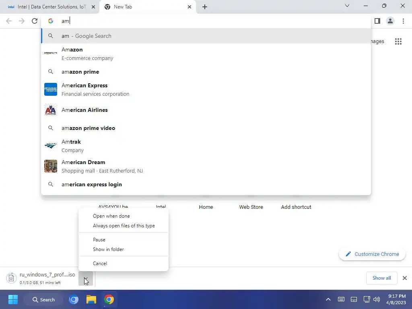Viewport: 412px width, 309px height.
Task: Choose the 'amazon prime' suggestion
Action: pos(206,72)
